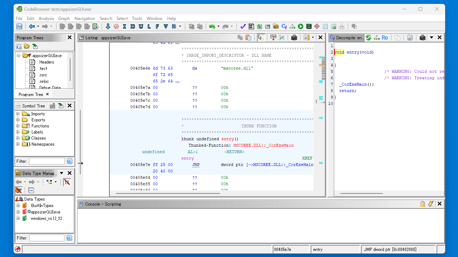
Task: Expand the Imports node in Symbol Tree
Action: pyautogui.click(x=18, y=114)
